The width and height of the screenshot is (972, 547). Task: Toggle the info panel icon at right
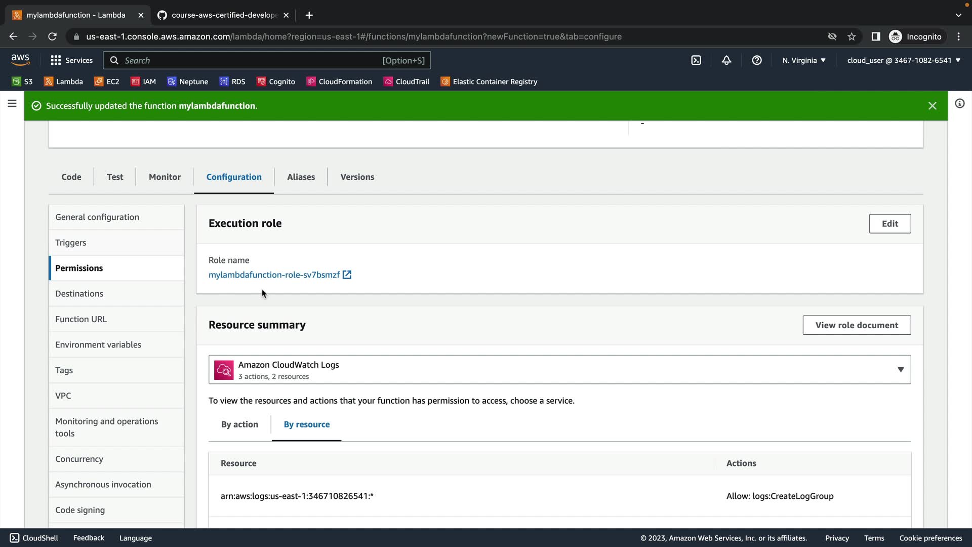[x=959, y=104]
